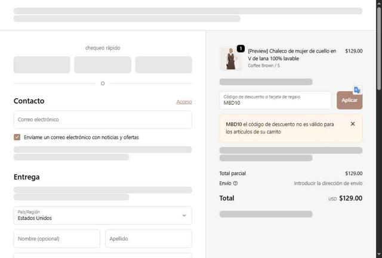Click the chequeo rápido label
The width and height of the screenshot is (382, 258).
point(103,48)
